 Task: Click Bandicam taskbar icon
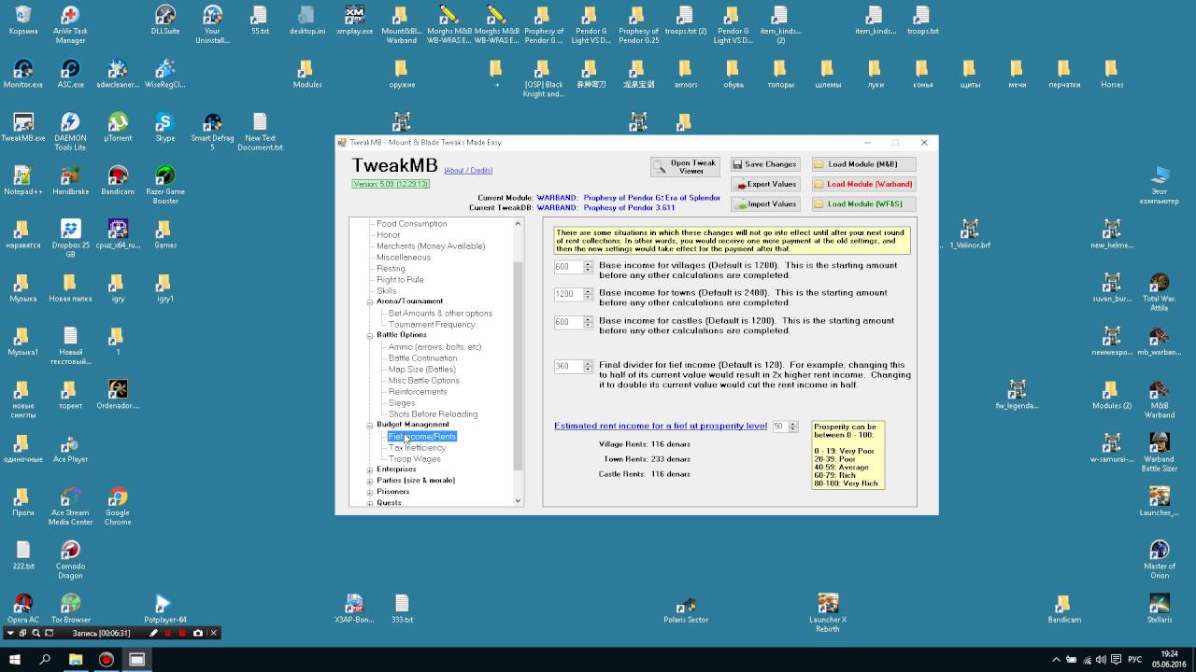point(106,659)
